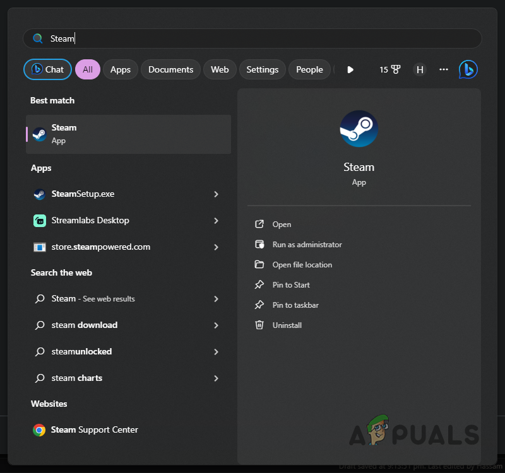Click search icon beside steam download
This screenshot has width=505, height=473.
click(x=40, y=325)
